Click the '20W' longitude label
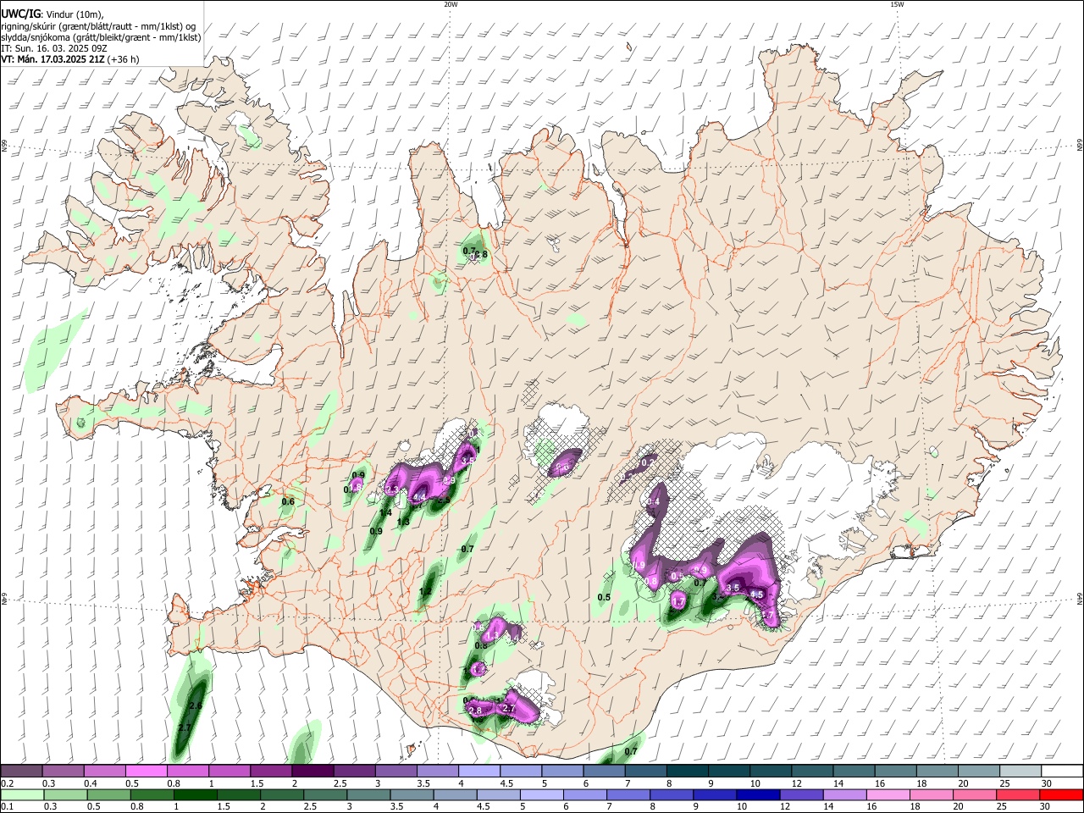 (x=451, y=4)
